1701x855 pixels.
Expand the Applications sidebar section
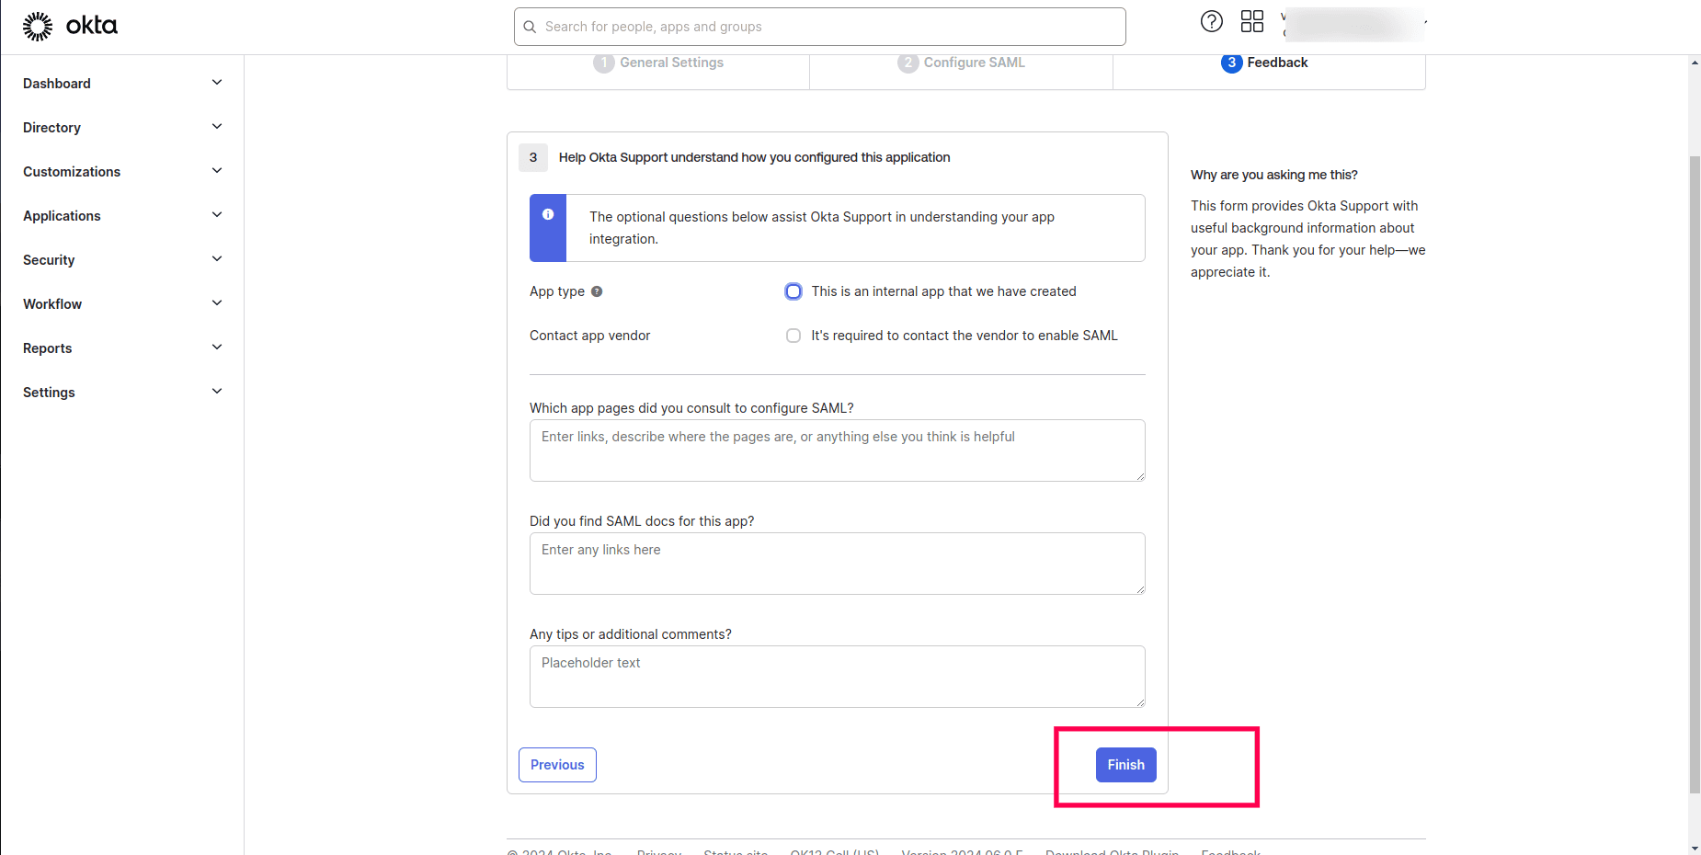pyautogui.click(x=217, y=215)
